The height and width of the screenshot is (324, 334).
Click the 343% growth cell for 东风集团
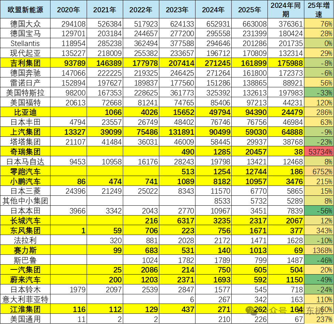click(319, 231)
